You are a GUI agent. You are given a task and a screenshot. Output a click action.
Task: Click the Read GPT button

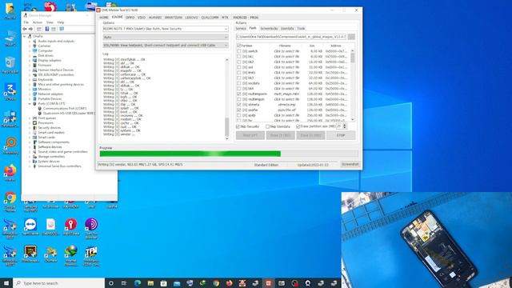[x=250, y=135]
